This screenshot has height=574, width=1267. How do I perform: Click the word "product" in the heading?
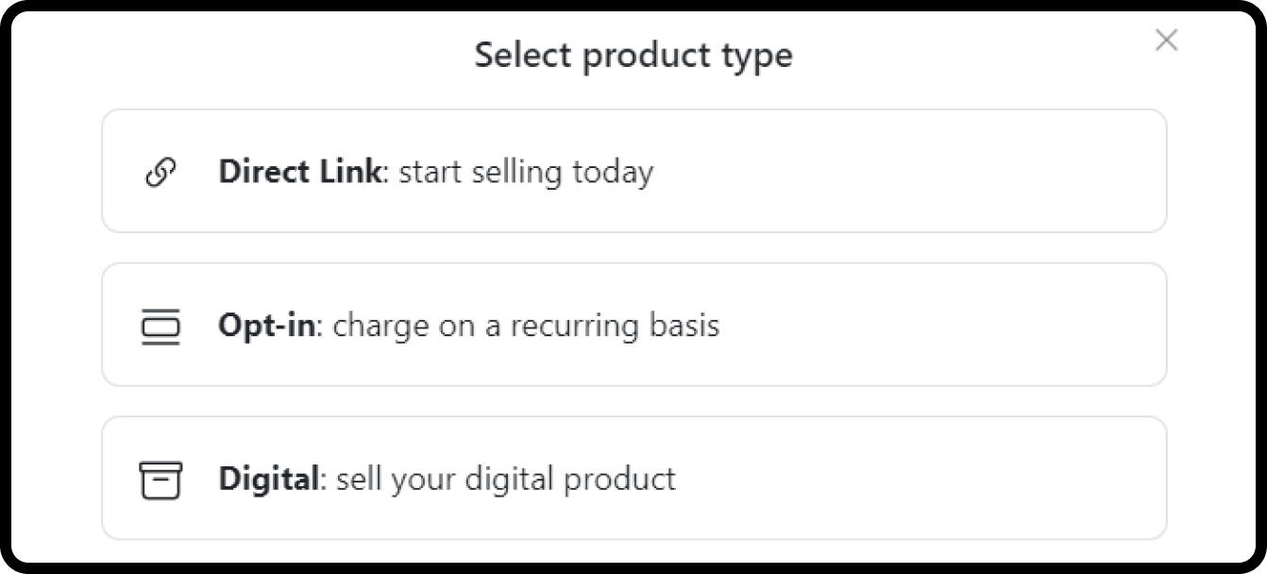click(639, 56)
